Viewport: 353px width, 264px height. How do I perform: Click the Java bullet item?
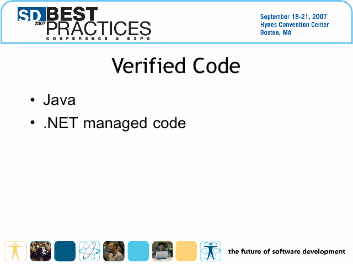pos(59,100)
